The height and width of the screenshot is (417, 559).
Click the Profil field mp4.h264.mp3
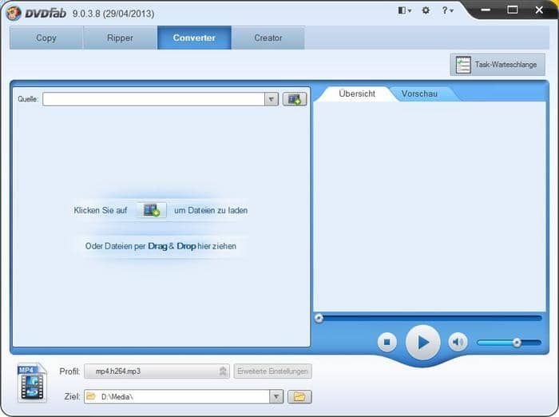point(157,371)
